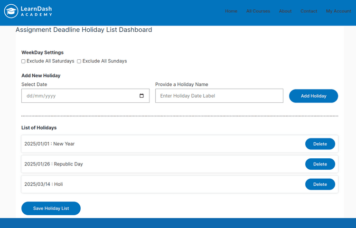Click the Add Holiday button
This screenshot has height=228, width=356.
(x=313, y=96)
